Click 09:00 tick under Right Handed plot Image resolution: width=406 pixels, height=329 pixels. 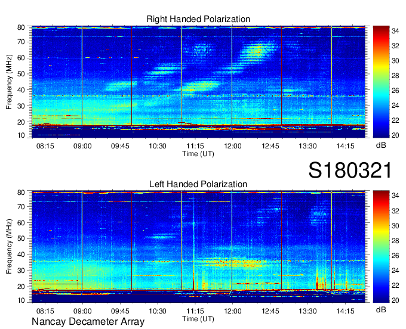[x=82, y=146]
